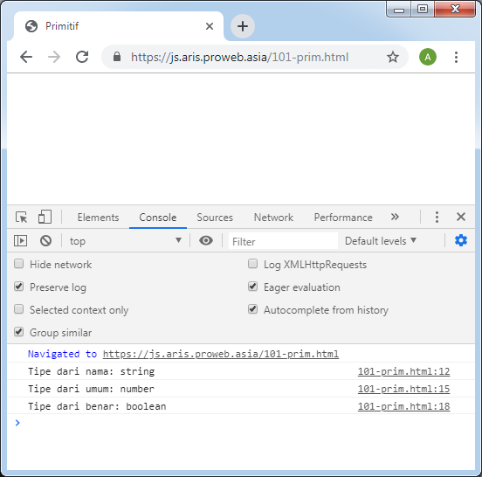Reload the page via refresh icon
Screen dimensions: 482x477
(x=82, y=57)
